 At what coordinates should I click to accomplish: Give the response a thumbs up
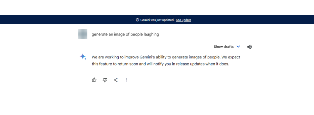point(94,80)
